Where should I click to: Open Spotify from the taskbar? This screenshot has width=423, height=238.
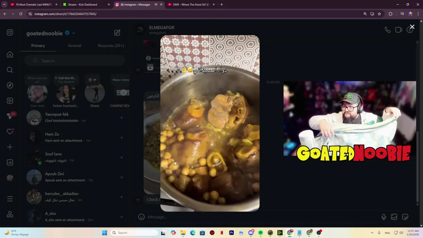point(260,233)
